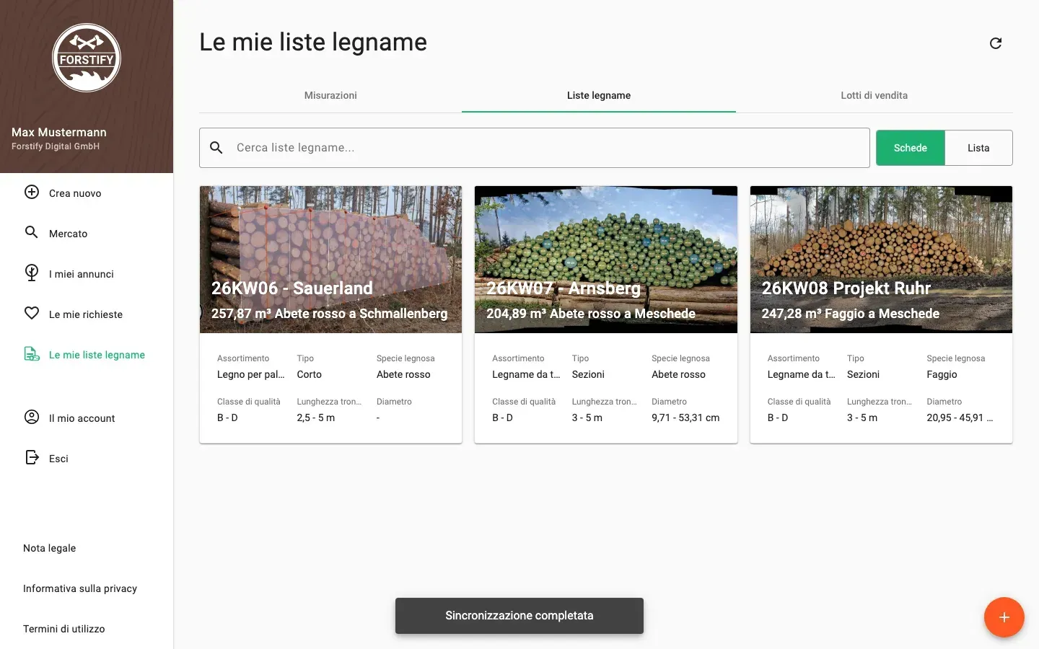
Task: Focus the Cerca liste legname search field
Action: click(x=535, y=148)
